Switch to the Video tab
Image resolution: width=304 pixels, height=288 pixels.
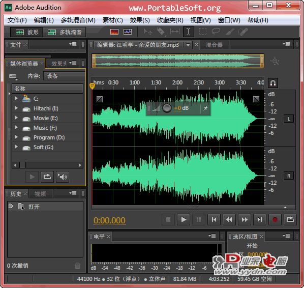(40, 194)
